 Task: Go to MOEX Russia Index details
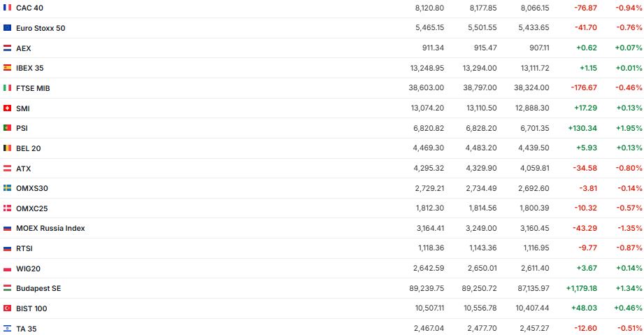pos(50,228)
